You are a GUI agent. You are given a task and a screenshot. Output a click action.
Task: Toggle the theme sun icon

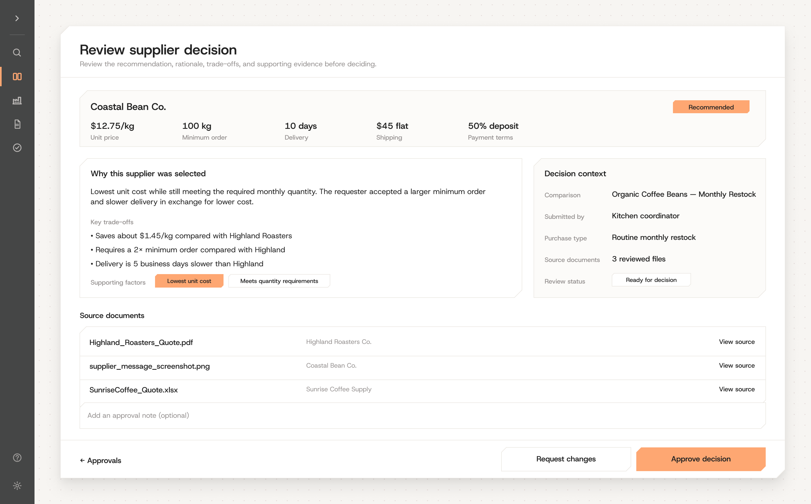(17, 485)
